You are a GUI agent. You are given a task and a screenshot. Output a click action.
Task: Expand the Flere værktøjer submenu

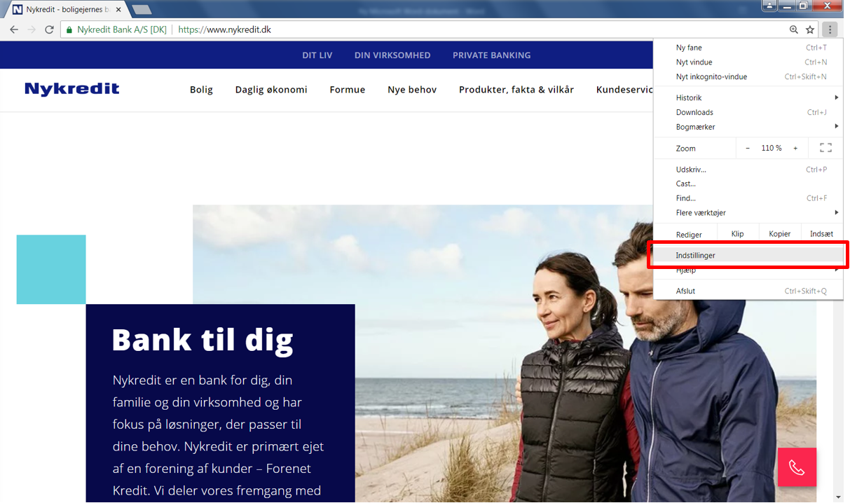click(748, 212)
